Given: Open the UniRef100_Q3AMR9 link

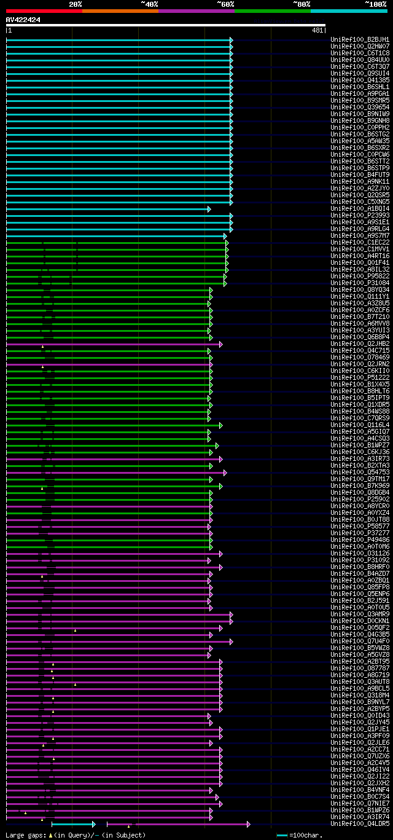Looking at the screenshot, I should 360,614.
